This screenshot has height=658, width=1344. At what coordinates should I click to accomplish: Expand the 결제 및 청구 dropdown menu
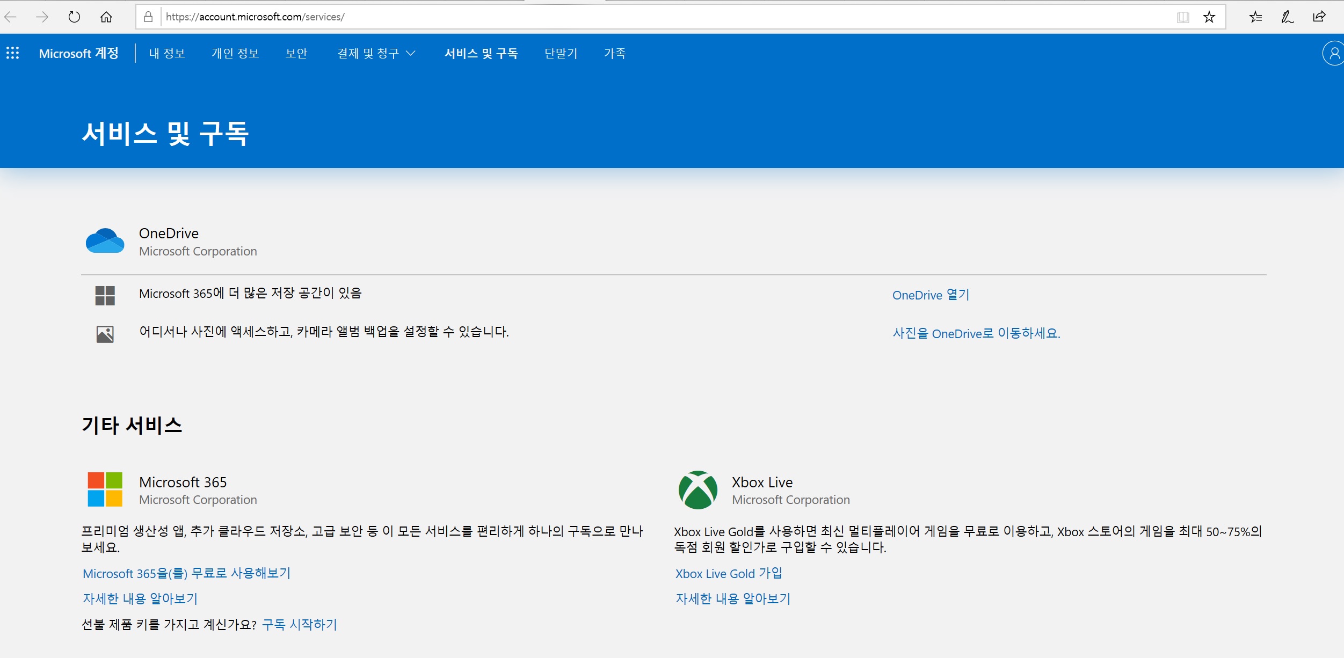(376, 53)
